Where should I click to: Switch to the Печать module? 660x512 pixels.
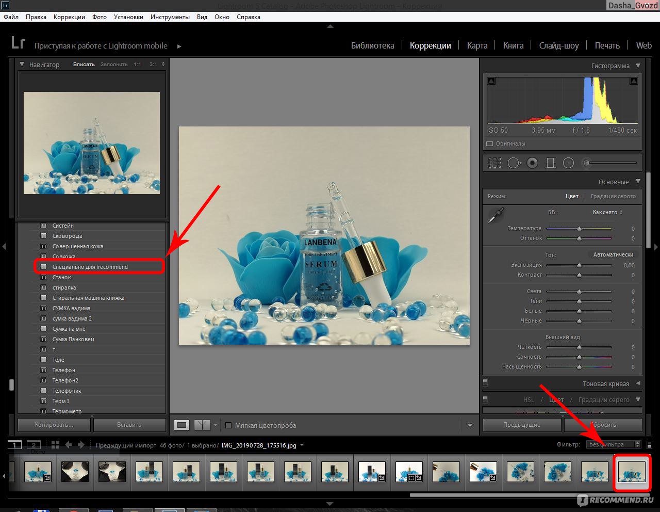607,45
